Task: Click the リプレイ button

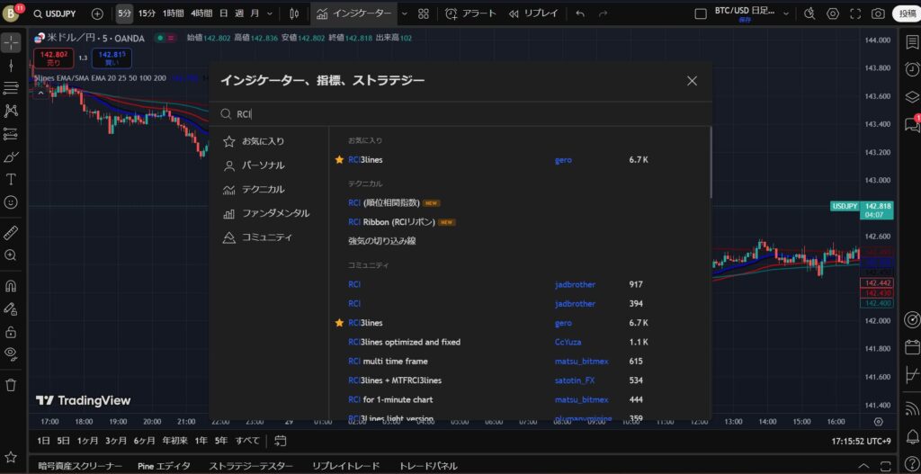Action: coord(533,13)
